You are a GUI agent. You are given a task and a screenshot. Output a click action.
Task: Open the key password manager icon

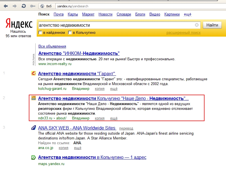pos(33,6)
